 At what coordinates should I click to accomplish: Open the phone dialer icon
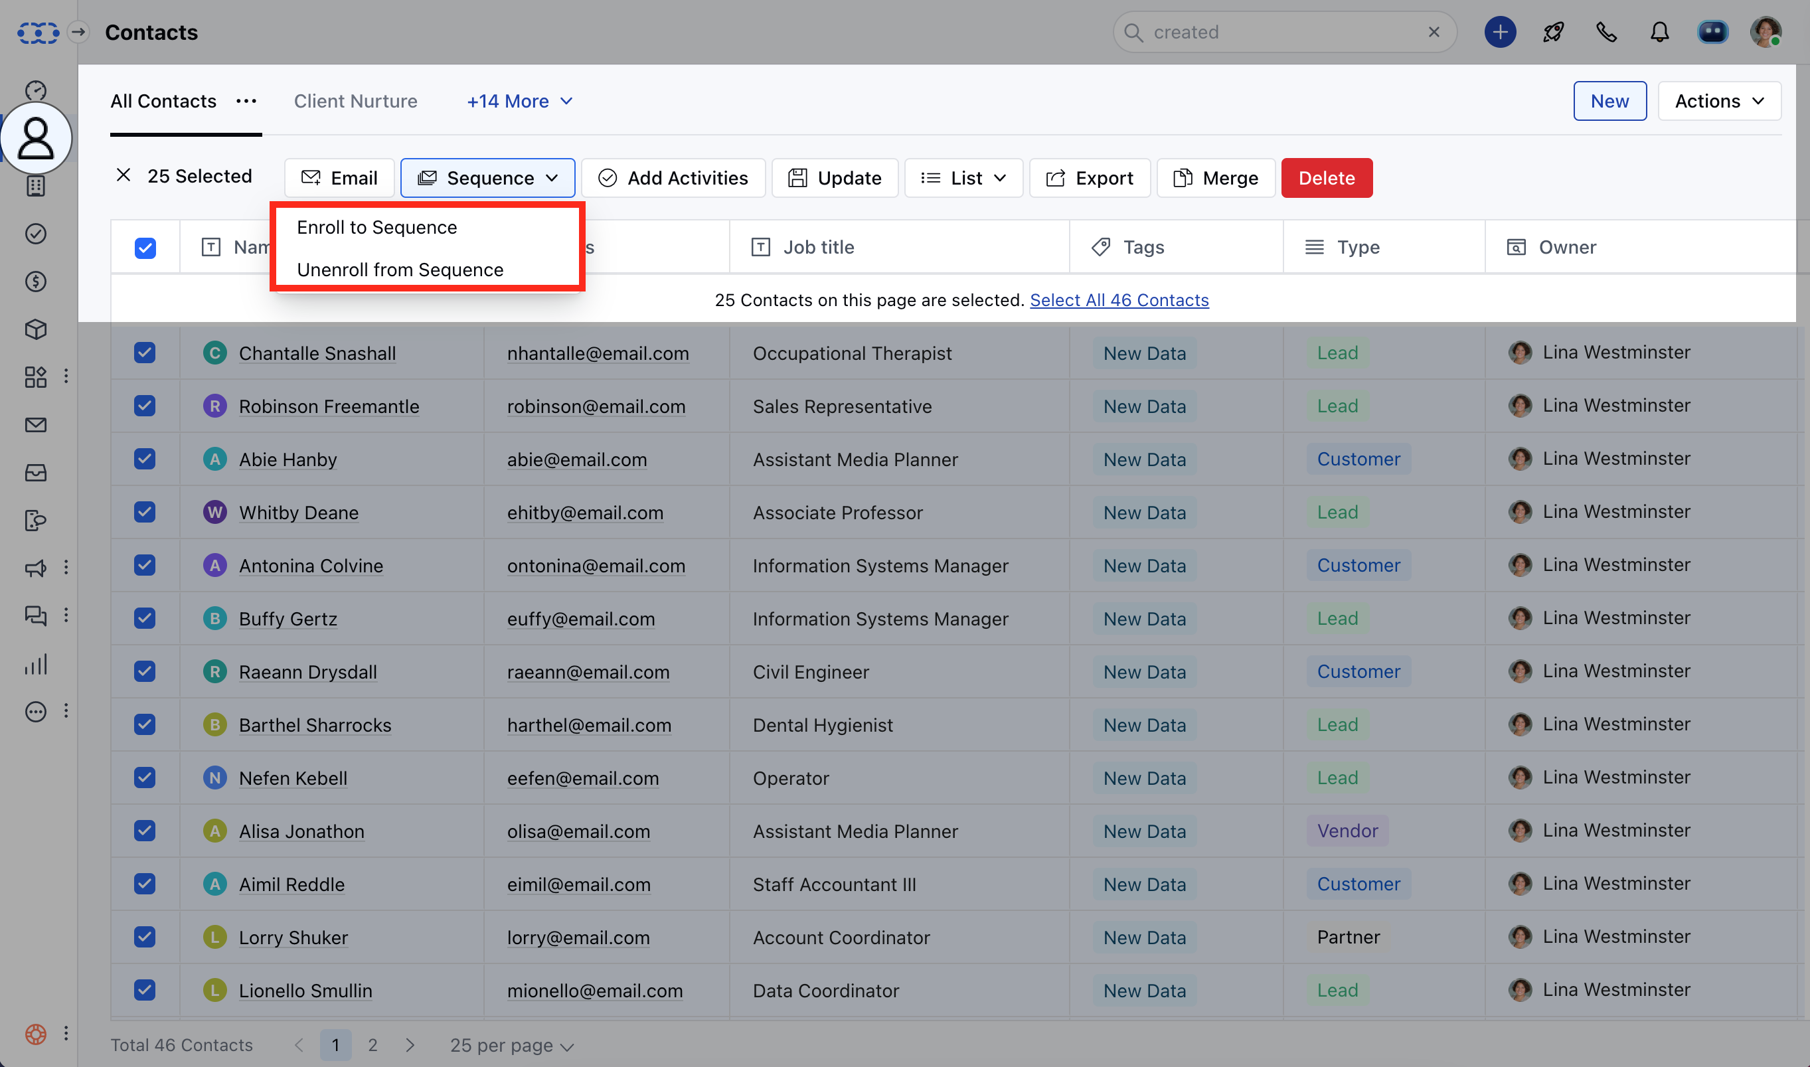coord(1607,33)
